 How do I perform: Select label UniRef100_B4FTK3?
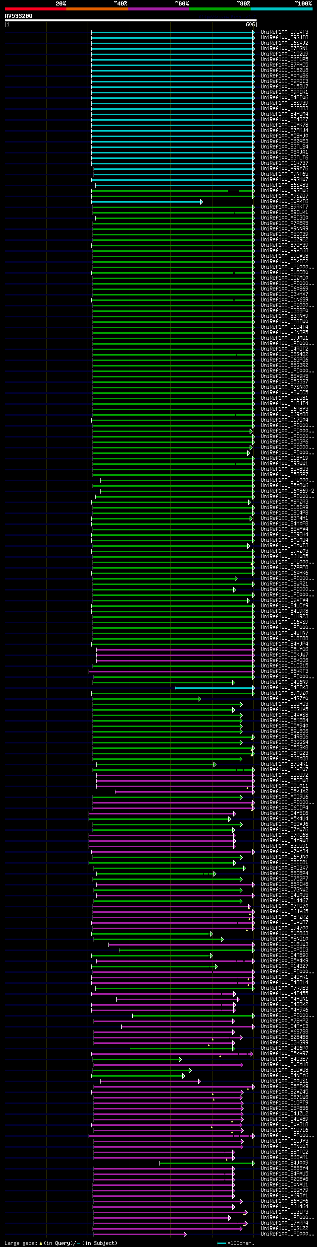pyautogui.click(x=284, y=688)
